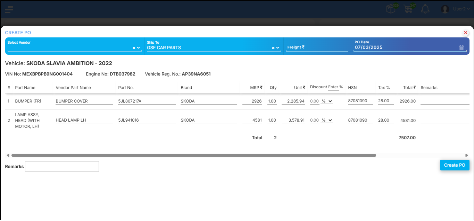
Task: Click the Tax % column header
Action: coord(384,88)
